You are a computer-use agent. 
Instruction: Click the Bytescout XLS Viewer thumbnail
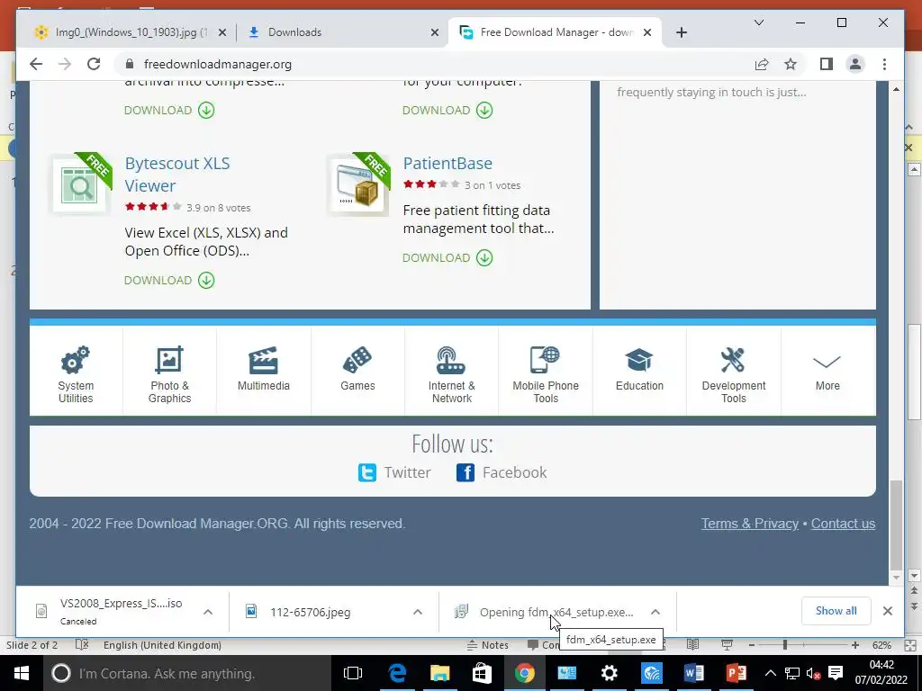[x=80, y=184]
